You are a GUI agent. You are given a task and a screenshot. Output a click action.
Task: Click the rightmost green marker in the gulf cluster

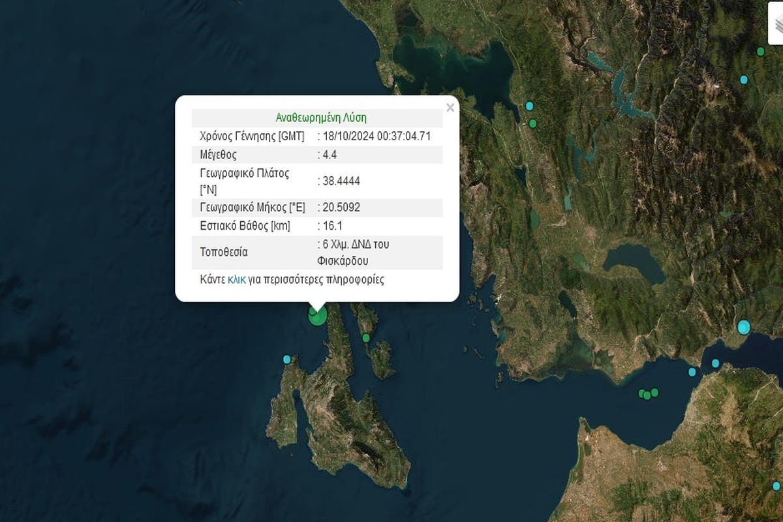tap(654, 392)
